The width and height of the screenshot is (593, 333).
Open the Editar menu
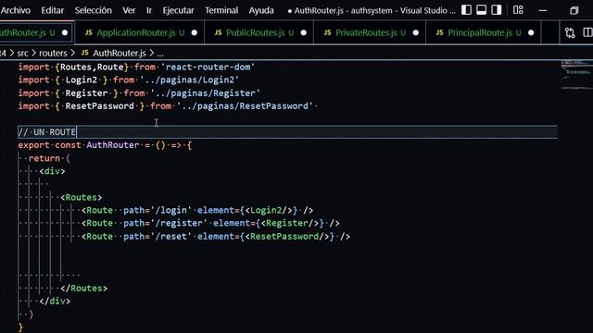click(x=53, y=10)
